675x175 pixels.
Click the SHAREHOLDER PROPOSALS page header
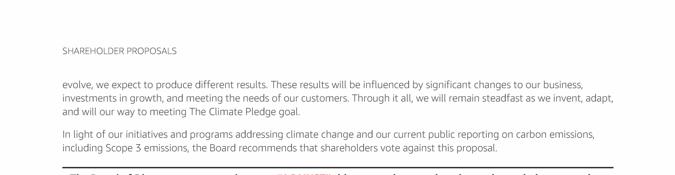120,51
